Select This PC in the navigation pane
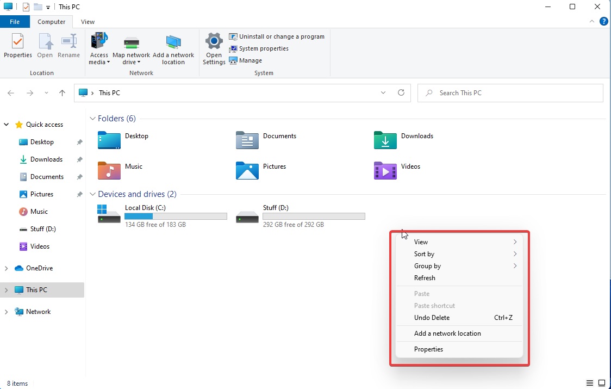Viewport: 611px width, 389px height. pos(42,290)
